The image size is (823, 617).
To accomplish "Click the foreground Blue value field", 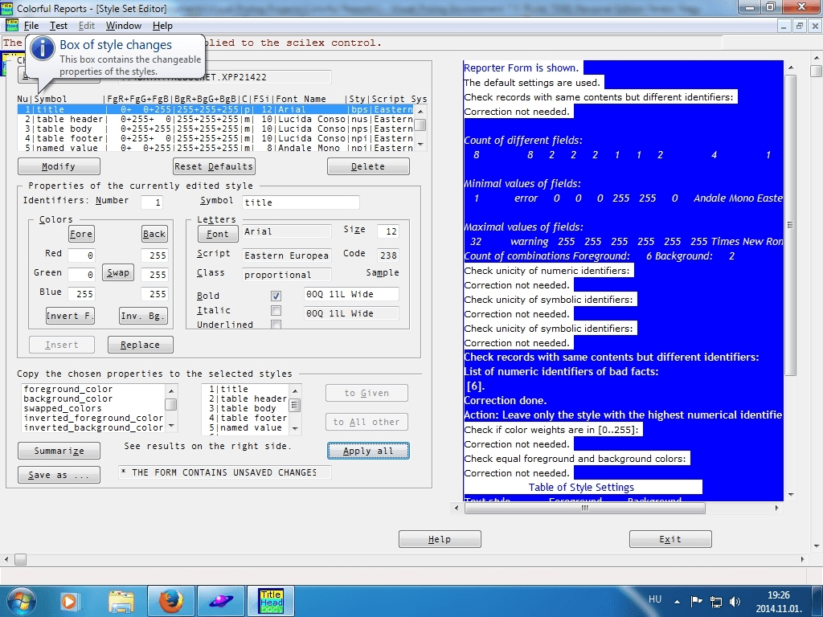I will 81,294.
